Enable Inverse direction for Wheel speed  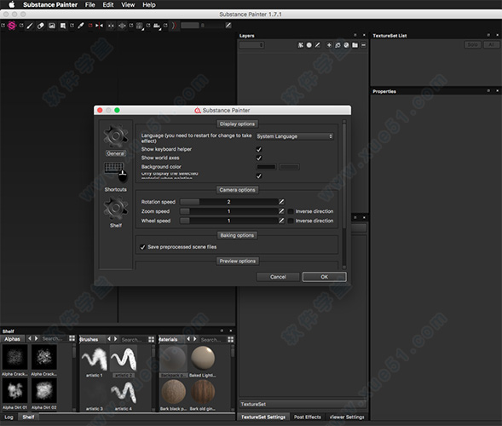[x=291, y=221]
